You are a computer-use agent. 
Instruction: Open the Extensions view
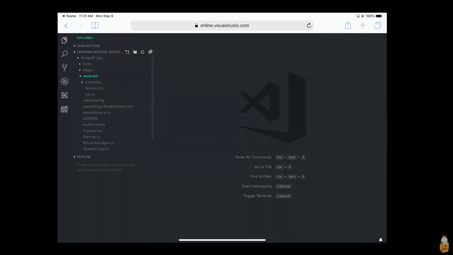(64, 95)
